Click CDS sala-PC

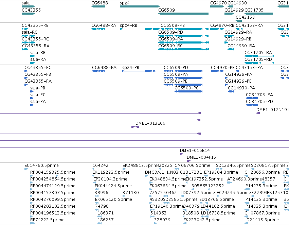tap(32, 98)
